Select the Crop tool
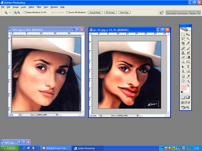The width and height of the screenshot is (202, 151). (x=183, y=43)
